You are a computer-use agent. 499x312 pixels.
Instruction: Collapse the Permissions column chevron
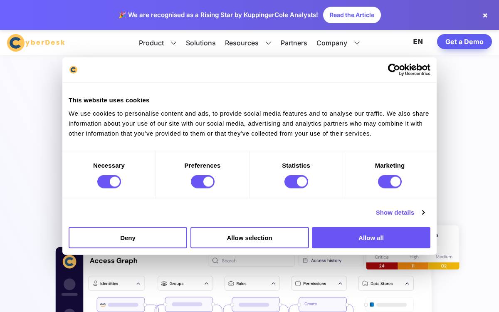(340, 284)
